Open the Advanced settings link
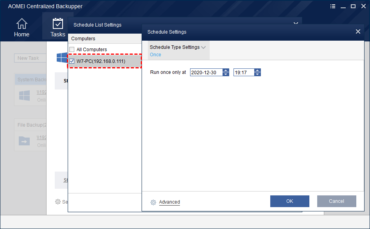This screenshot has width=370, height=229. click(169, 202)
